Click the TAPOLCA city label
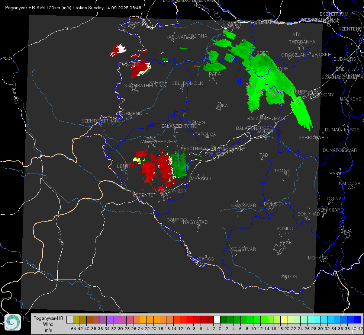Screen dimensions: 364x335 pyautogui.click(x=206, y=134)
